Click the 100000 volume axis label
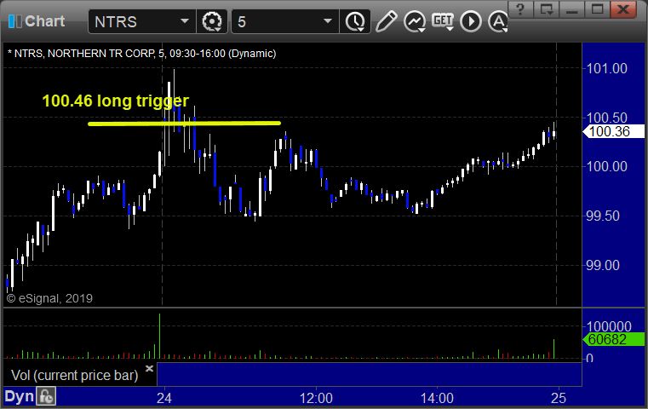This screenshot has height=409, width=648. click(x=609, y=326)
